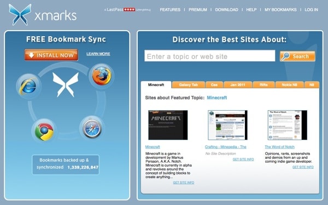328x205 pixels.
Task: Click The Word of Notch title link
Action: pos(280,147)
